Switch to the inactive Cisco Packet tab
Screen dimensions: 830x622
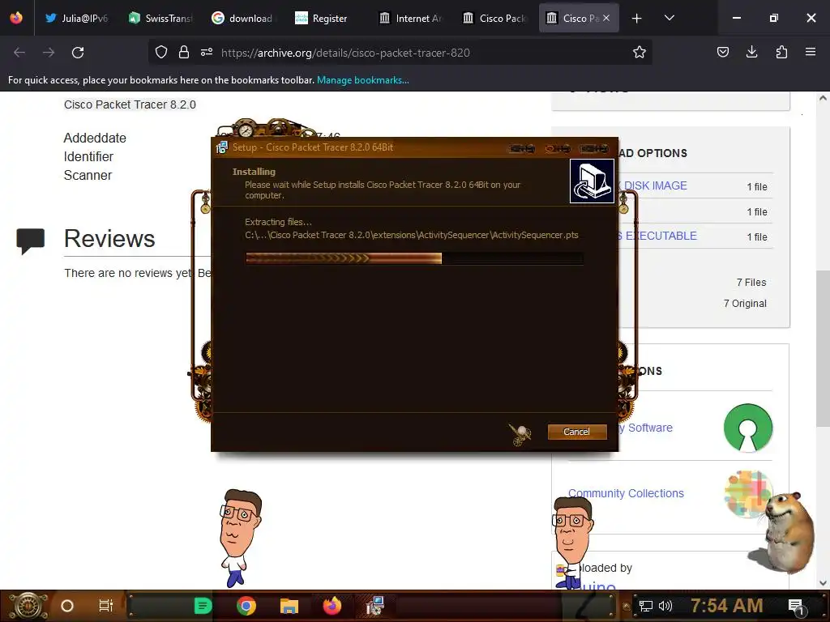click(495, 18)
